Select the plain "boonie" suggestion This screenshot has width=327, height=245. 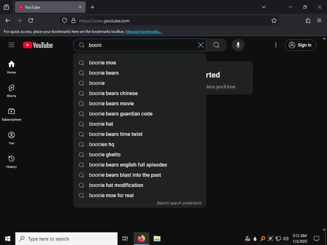tap(140, 83)
